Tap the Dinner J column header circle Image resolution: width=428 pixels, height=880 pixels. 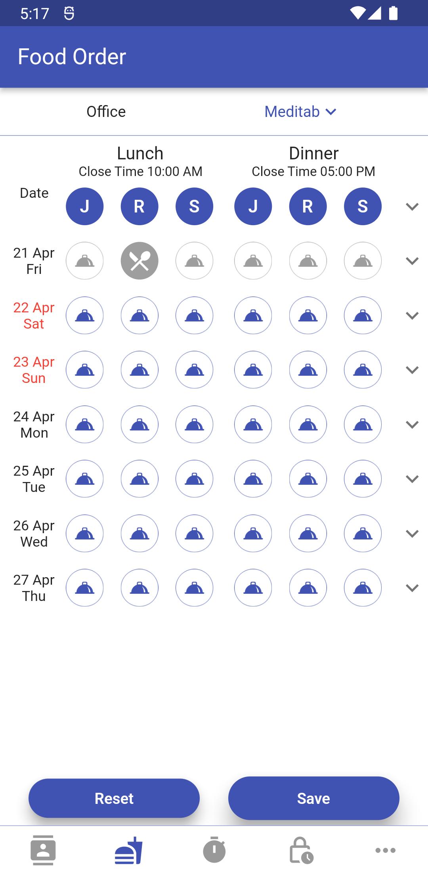click(x=253, y=206)
